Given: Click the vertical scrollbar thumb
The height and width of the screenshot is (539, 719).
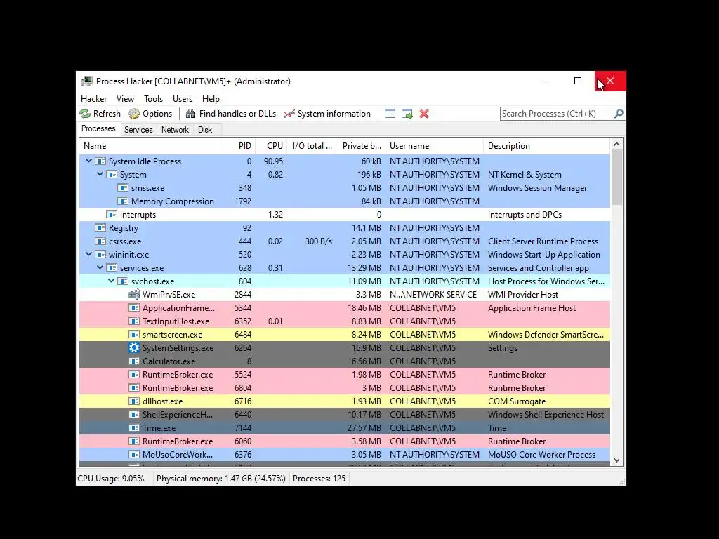Looking at the screenshot, I should coord(616,178).
